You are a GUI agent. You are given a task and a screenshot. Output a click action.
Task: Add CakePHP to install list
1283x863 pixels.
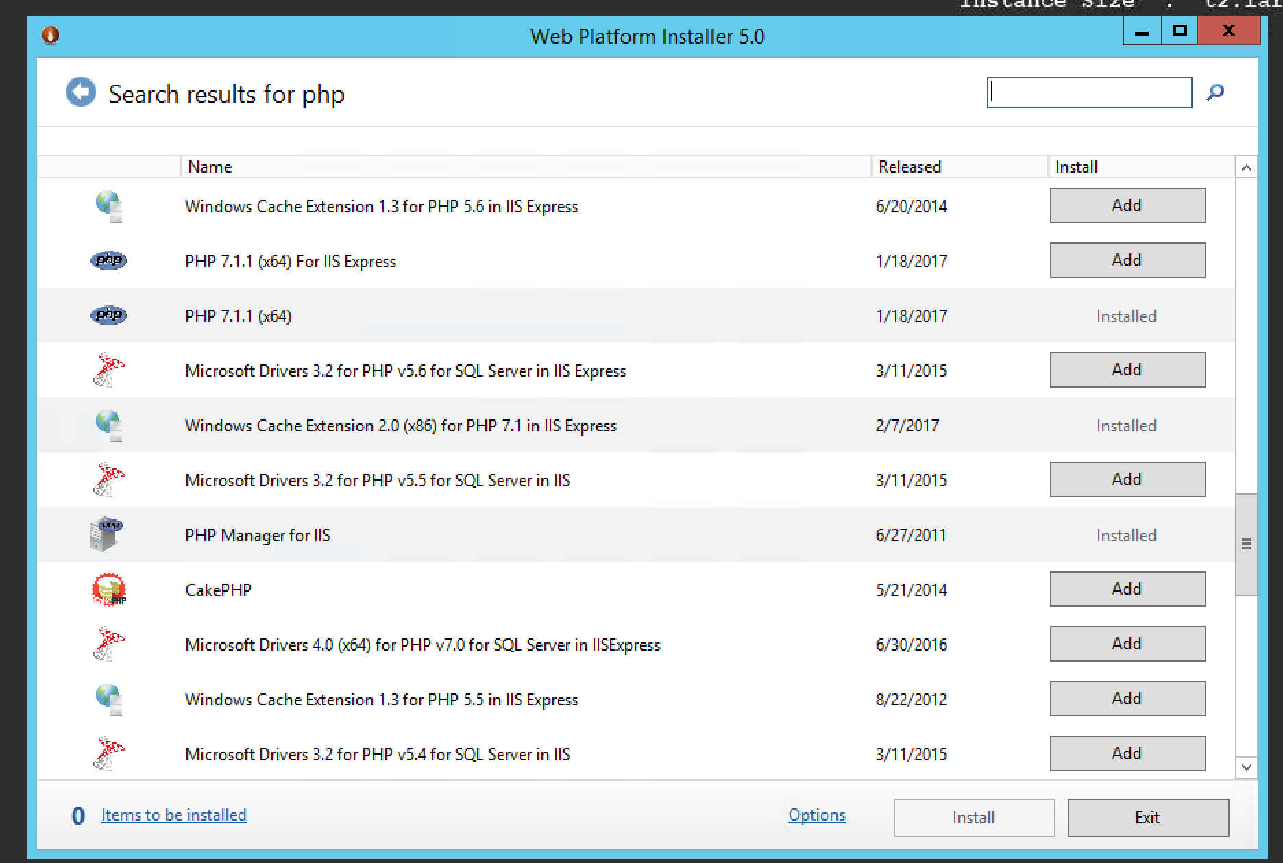click(1127, 589)
